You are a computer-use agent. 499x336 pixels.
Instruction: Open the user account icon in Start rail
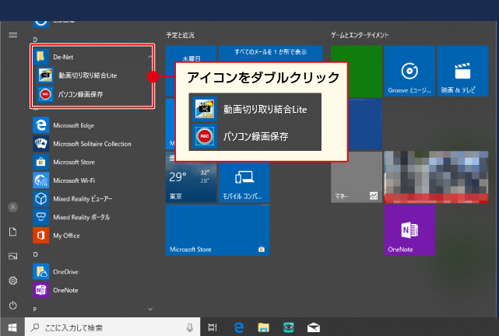click(12, 207)
